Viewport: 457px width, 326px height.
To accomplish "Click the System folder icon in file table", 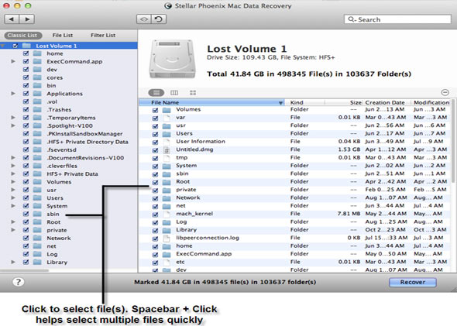I will click(x=167, y=166).
